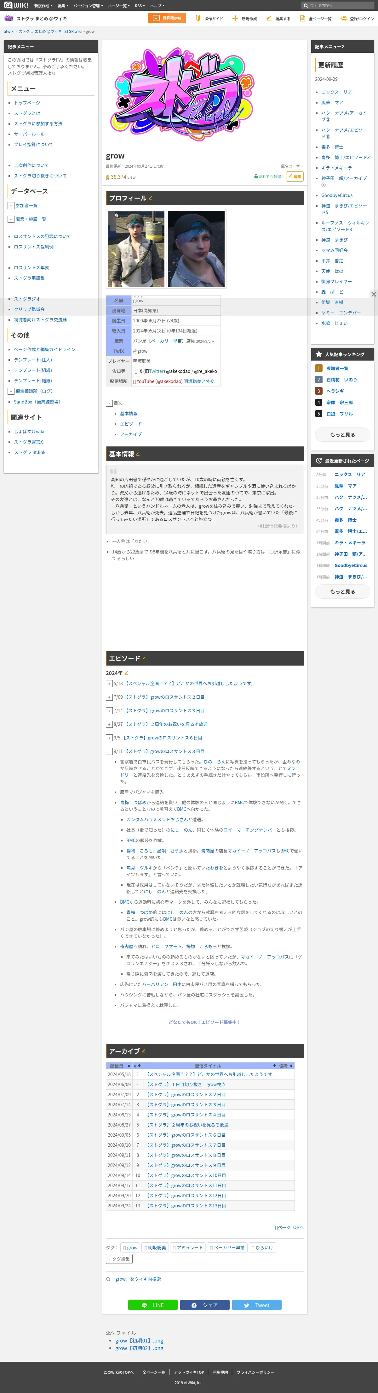378x1393 pixels.
Task: Open the ロスサントス年表 link
Action: tap(31, 268)
